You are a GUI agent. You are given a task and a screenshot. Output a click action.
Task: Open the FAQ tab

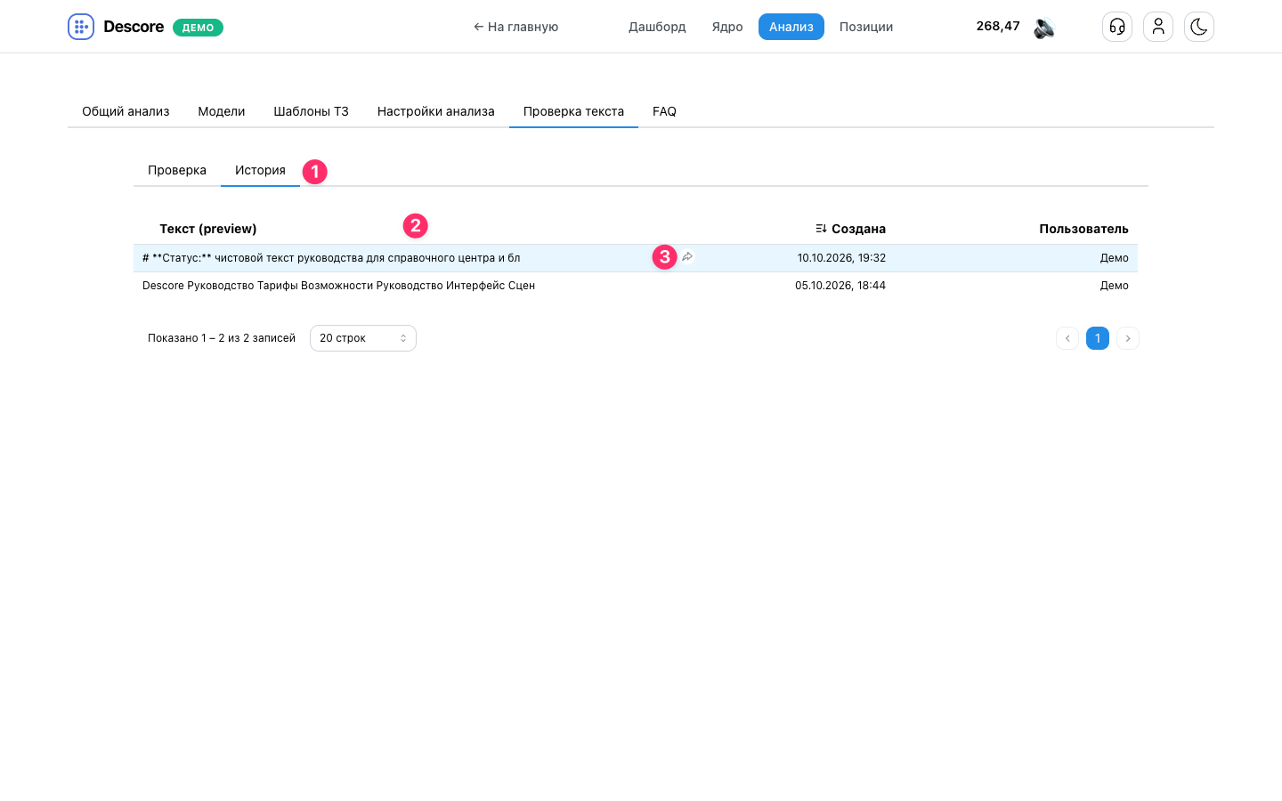point(664,111)
